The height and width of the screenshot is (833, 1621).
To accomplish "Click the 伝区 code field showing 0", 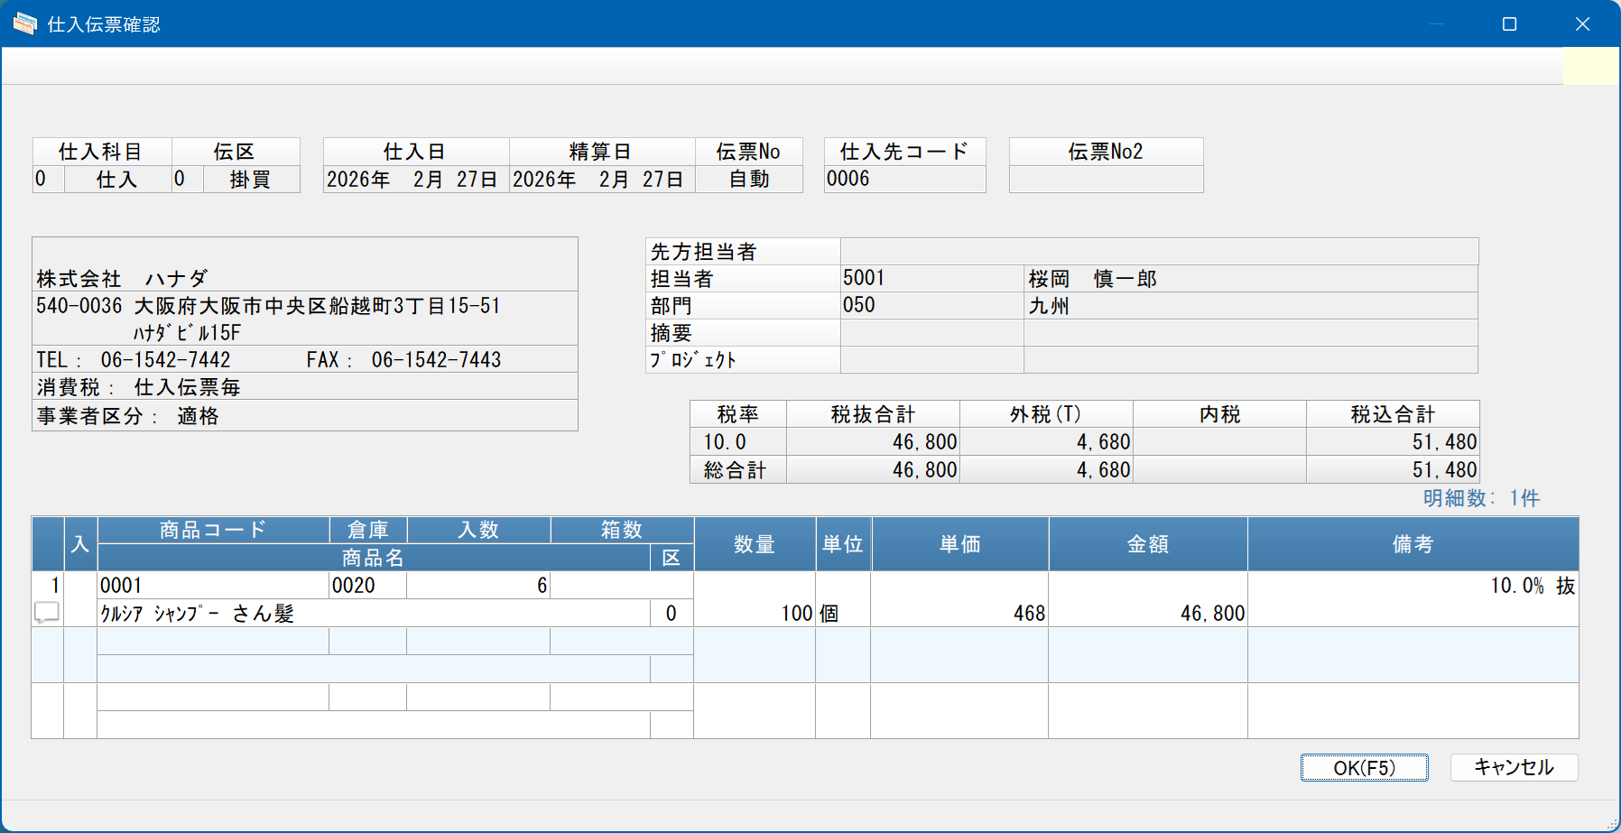I will (x=188, y=179).
